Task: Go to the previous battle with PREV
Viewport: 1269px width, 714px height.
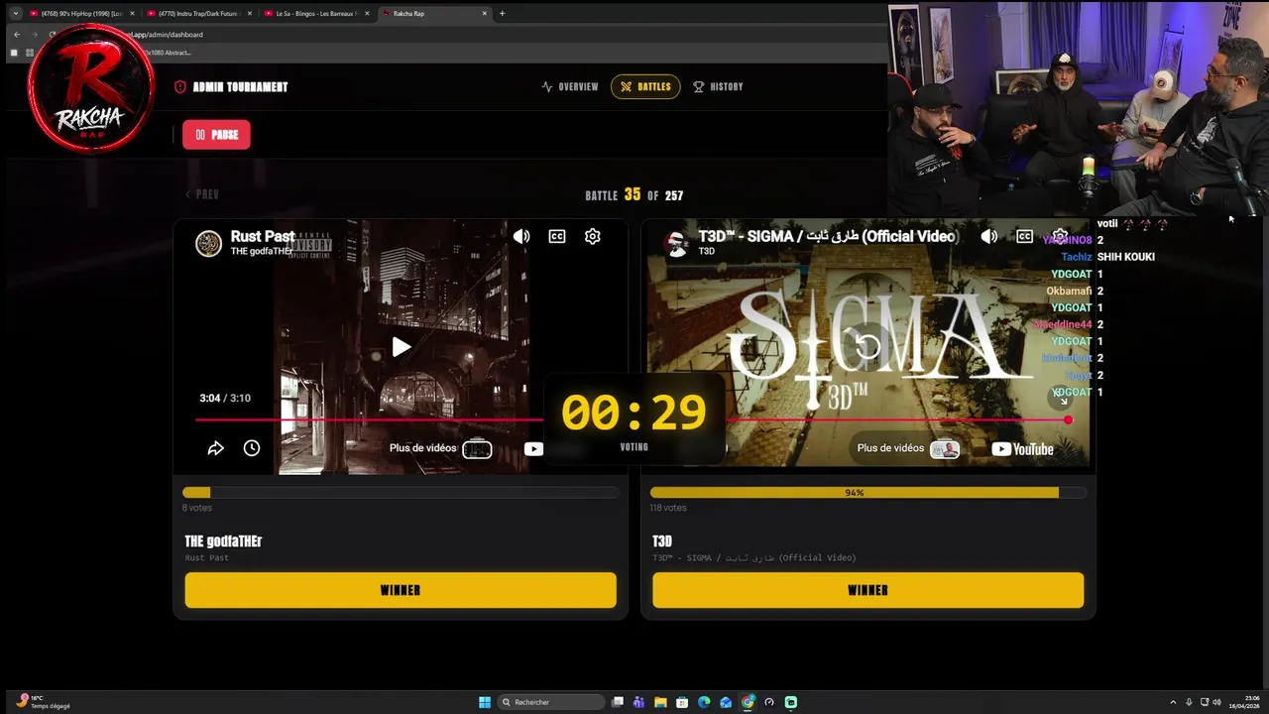Action: click(201, 194)
